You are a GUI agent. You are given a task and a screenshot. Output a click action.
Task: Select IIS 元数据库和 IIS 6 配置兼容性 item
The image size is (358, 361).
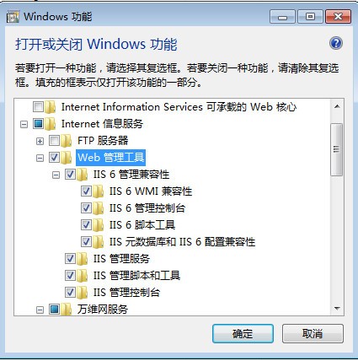[x=182, y=242]
